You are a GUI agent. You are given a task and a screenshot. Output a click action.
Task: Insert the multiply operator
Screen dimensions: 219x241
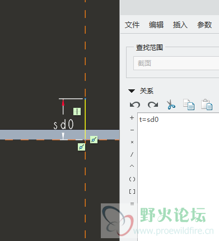point(132,142)
